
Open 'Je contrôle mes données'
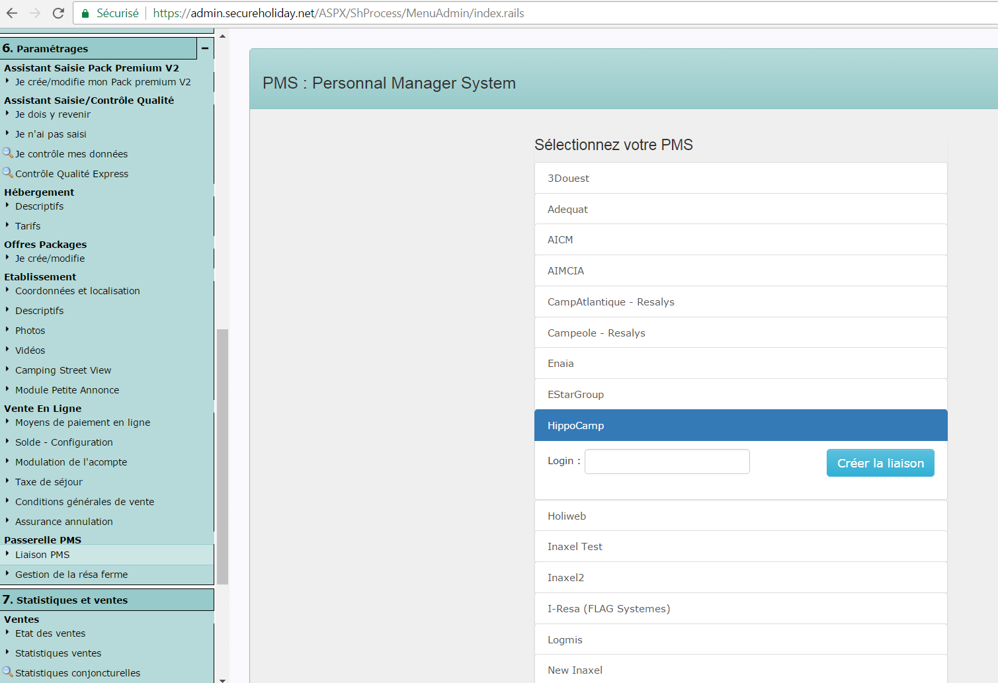[71, 154]
